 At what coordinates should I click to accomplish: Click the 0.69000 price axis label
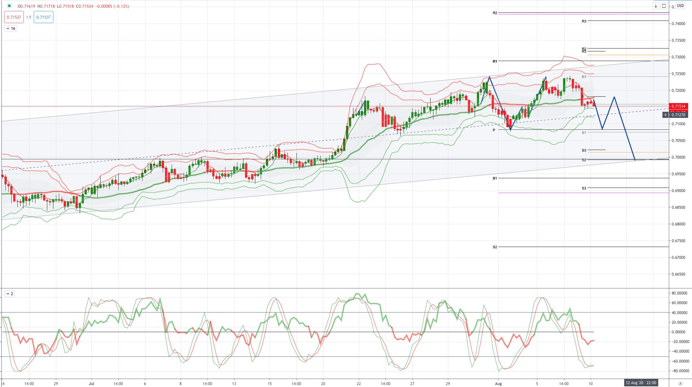click(678, 191)
